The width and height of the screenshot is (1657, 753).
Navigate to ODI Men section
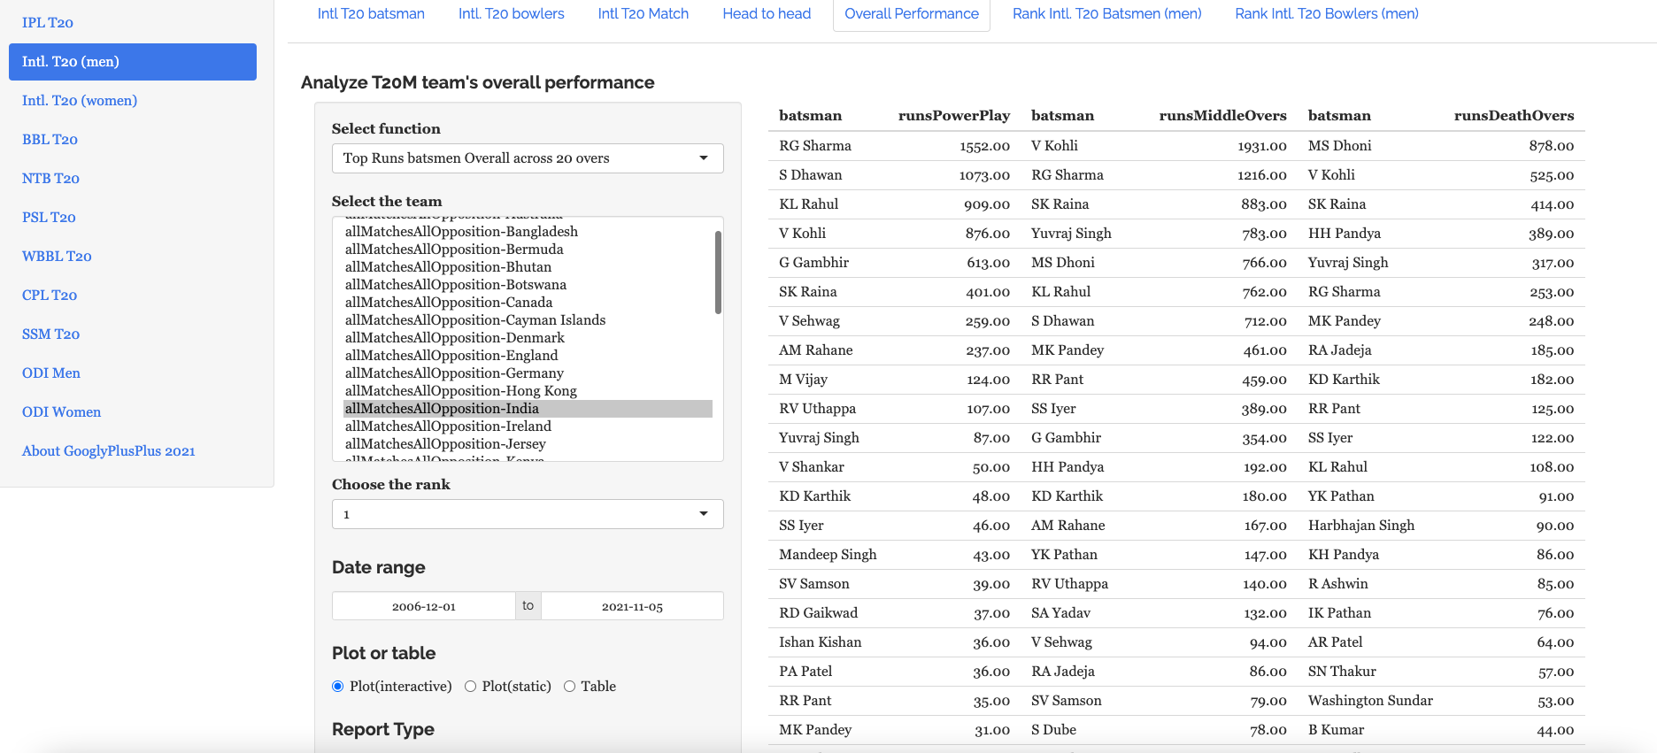coord(51,373)
